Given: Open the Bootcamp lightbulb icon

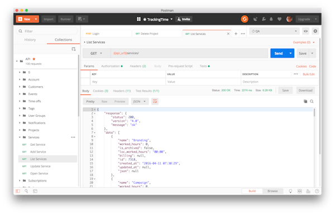Looking at the screenshot, I should [x=290, y=191].
